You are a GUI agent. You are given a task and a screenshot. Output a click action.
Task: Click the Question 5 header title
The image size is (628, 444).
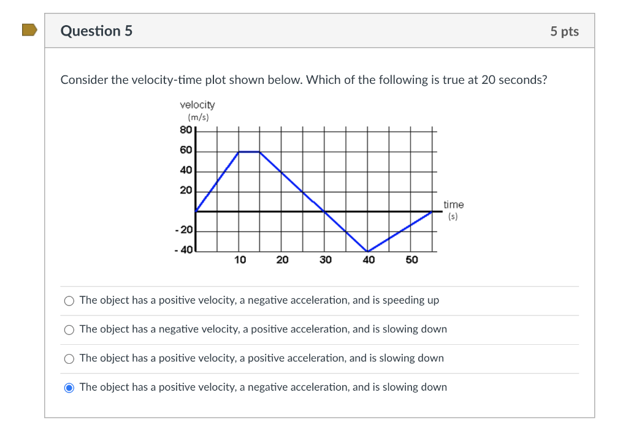click(96, 30)
